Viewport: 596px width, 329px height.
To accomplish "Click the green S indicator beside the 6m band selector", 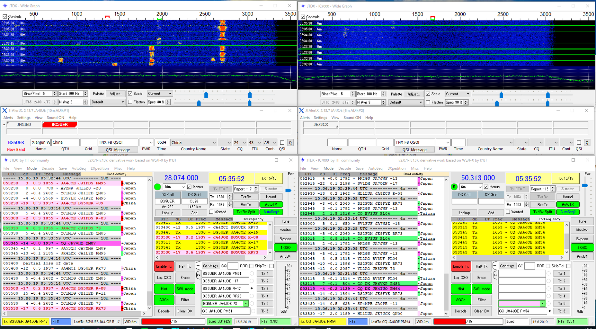I will coord(454,187).
